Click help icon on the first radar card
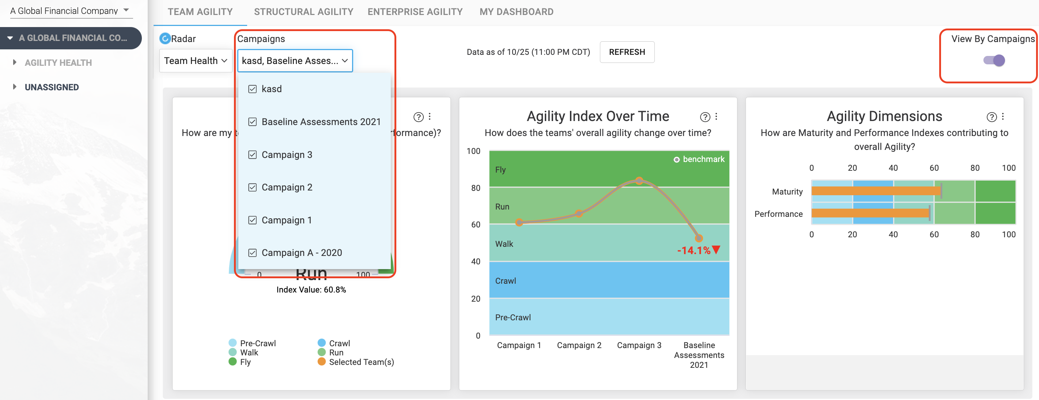The height and width of the screenshot is (400, 1039). coord(418,117)
